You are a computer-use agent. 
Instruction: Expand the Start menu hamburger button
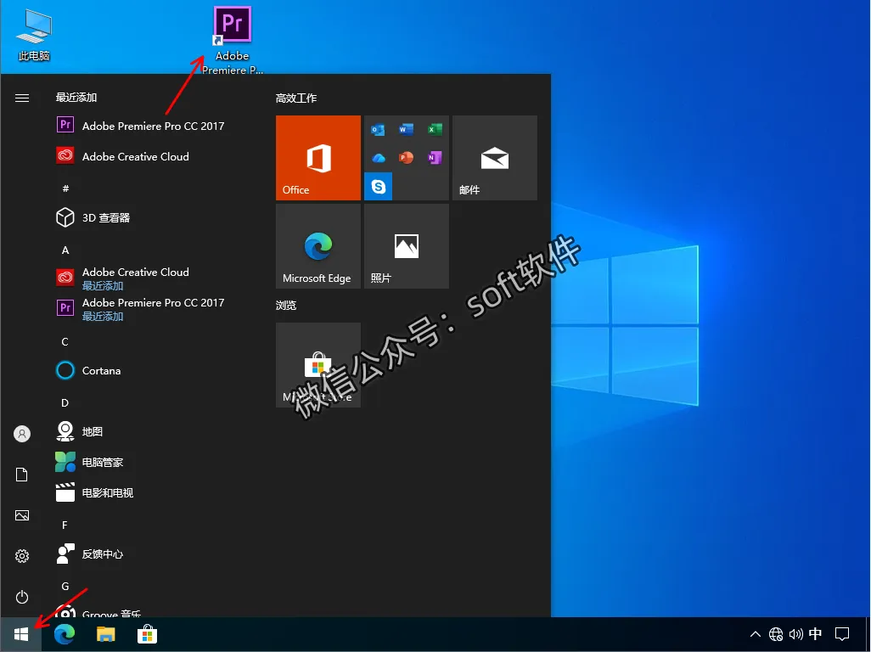(22, 98)
